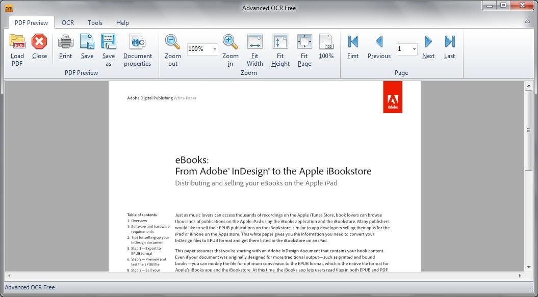538x297 pixels.
Task: Zoom in on the PDF page
Action: 229,49
